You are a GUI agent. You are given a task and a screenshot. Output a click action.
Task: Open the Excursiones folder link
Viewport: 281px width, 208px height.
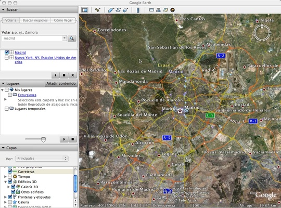pyautogui.click(x=27, y=95)
